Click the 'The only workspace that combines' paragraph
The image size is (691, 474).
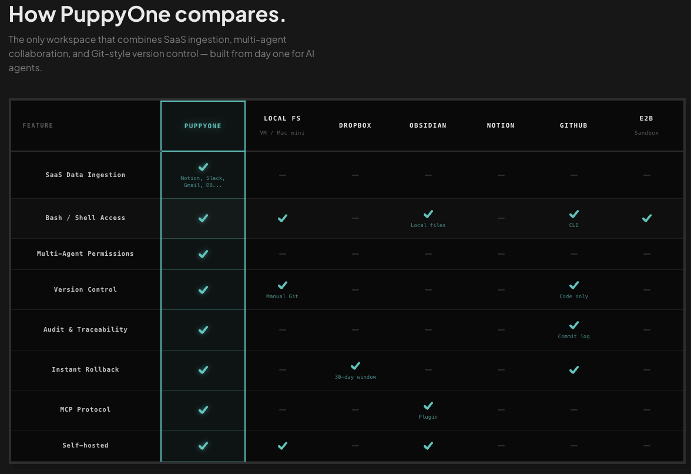pyautogui.click(x=161, y=54)
